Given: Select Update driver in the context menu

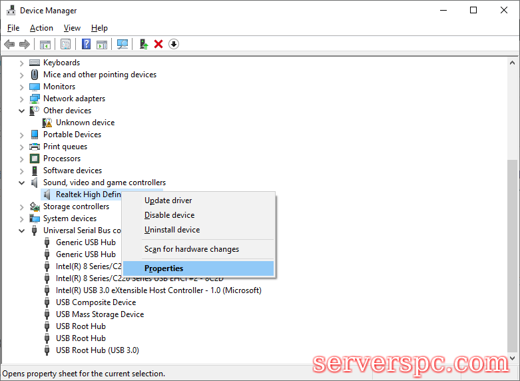Looking at the screenshot, I should pos(168,200).
